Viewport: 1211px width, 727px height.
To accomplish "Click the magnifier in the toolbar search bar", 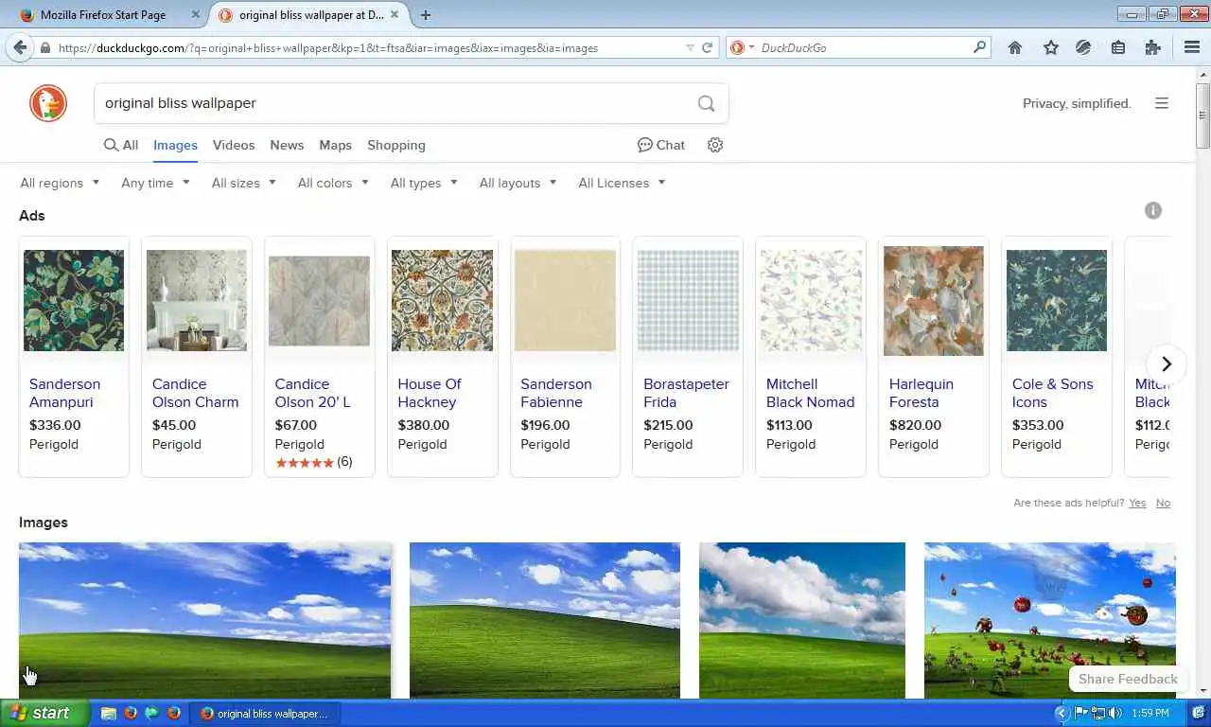I will point(979,47).
